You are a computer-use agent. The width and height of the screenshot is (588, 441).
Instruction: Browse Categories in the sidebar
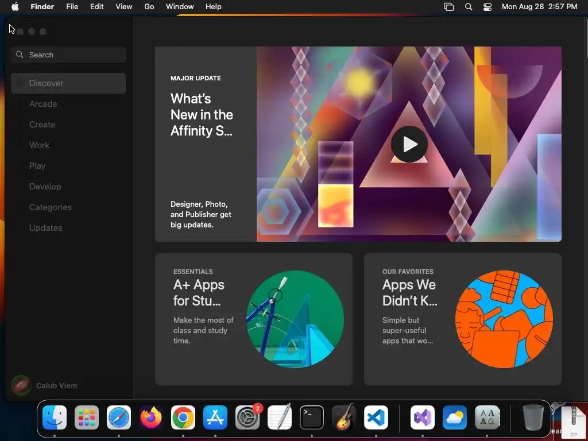click(x=68, y=207)
